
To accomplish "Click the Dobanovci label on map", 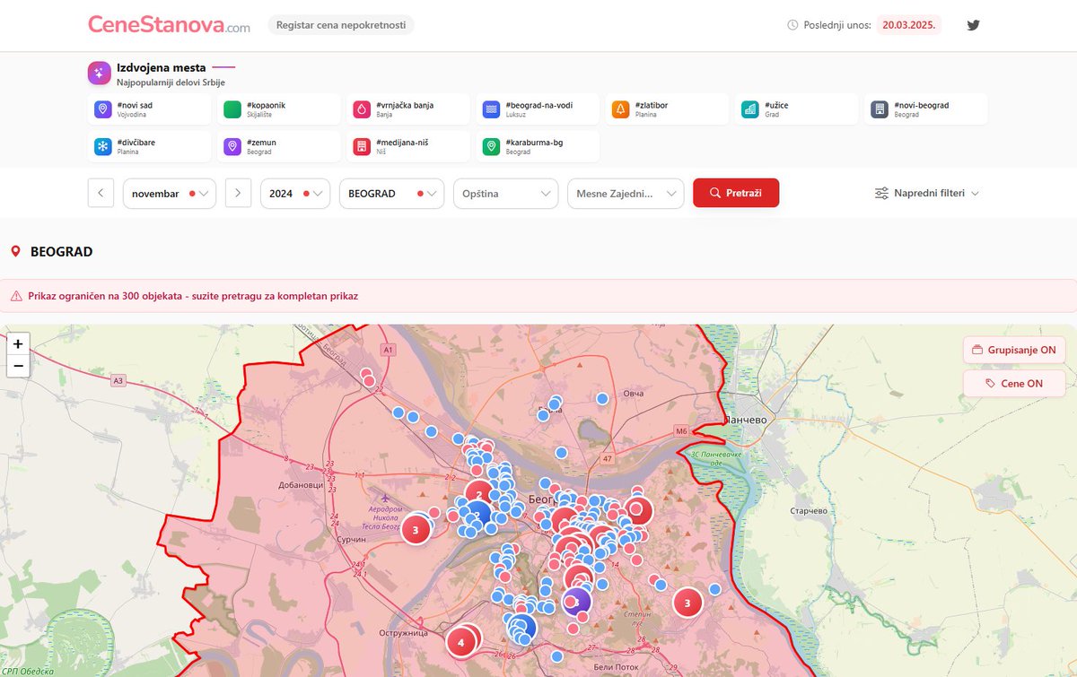I will click(301, 485).
